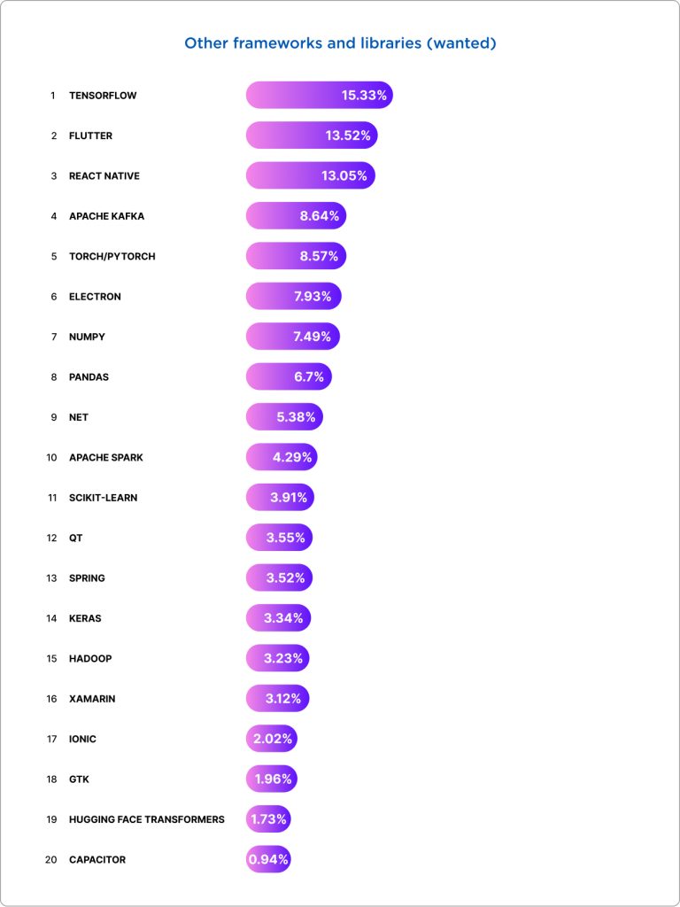
Task: Select the Apache Kafka label
Action: tap(106, 216)
